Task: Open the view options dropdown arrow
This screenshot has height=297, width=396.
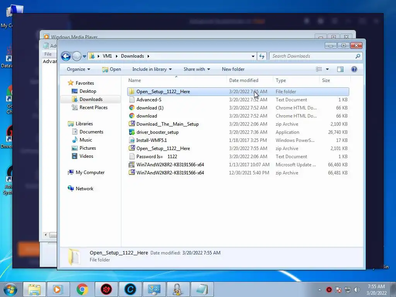Action: 327,69
